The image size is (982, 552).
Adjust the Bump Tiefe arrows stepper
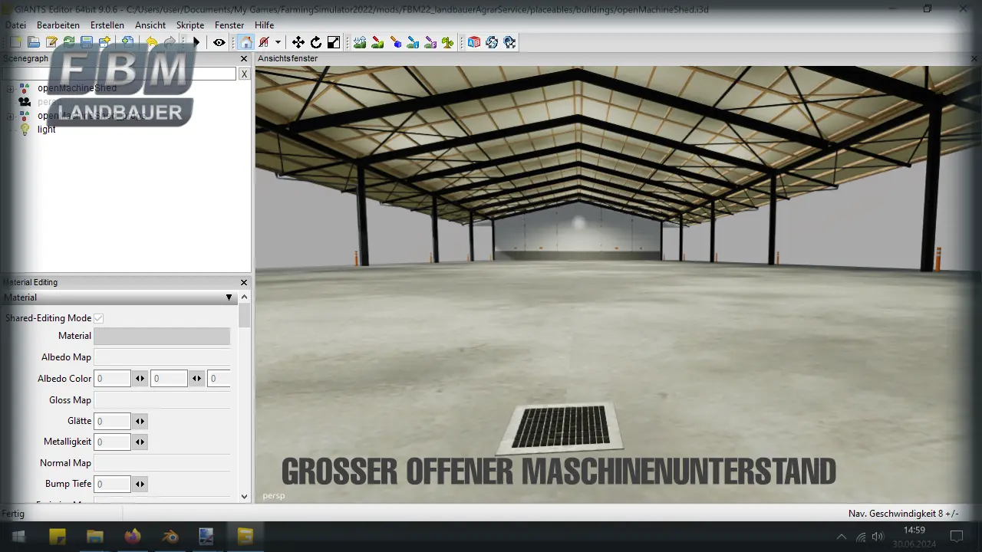tap(140, 484)
